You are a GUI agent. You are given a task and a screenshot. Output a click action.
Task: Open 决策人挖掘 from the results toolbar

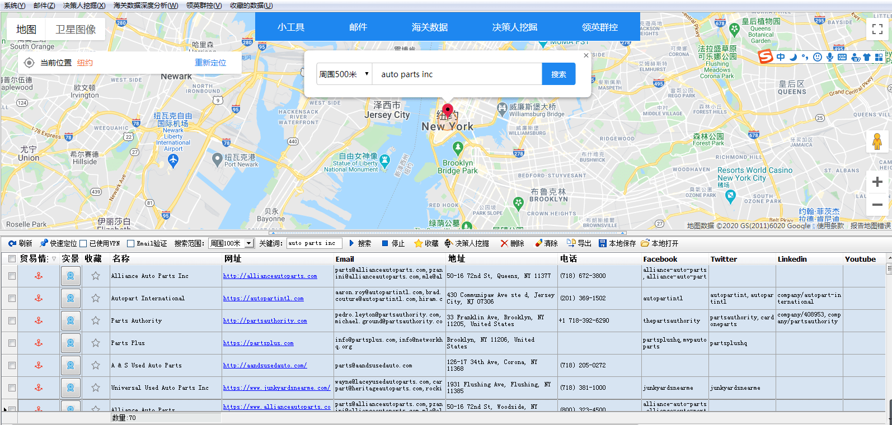(x=466, y=243)
